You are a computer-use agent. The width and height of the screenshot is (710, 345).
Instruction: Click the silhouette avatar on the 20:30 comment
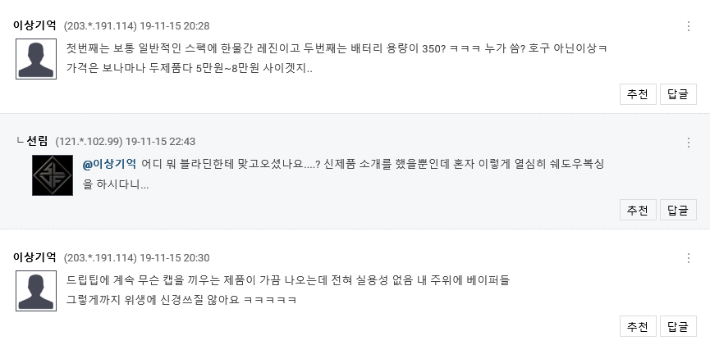[36, 291]
